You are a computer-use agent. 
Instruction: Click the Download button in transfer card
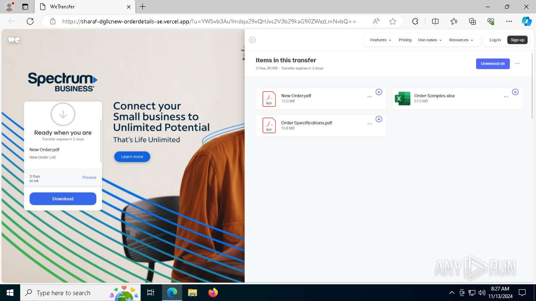coord(63,199)
